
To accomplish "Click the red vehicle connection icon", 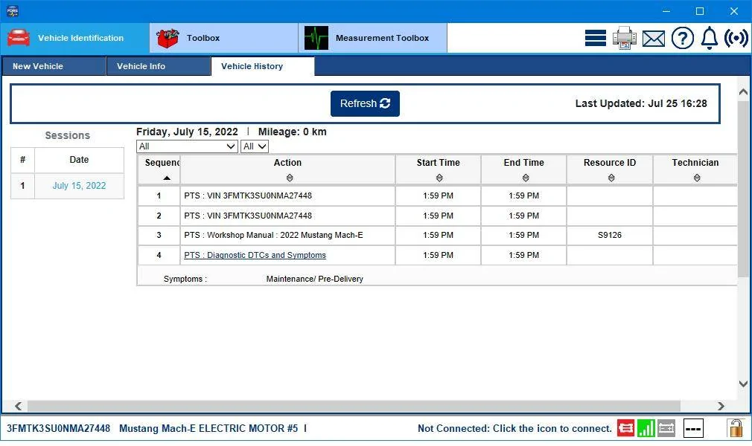I will pyautogui.click(x=625, y=428).
